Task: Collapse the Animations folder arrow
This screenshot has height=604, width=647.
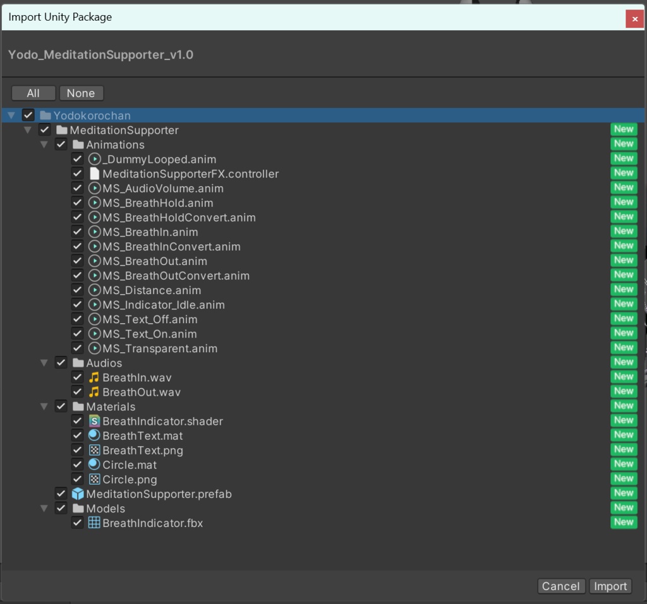Action: pos(44,145)
